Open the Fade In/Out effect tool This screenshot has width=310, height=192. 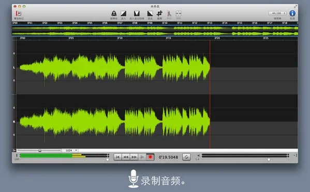coord(137,13)
